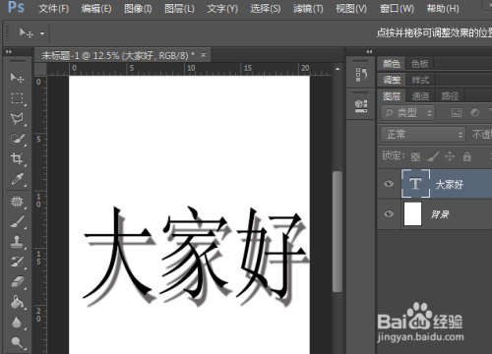Click the canvas scroll up arrow
The width and height of the screenshot is (492, 354).
point(338,69)
